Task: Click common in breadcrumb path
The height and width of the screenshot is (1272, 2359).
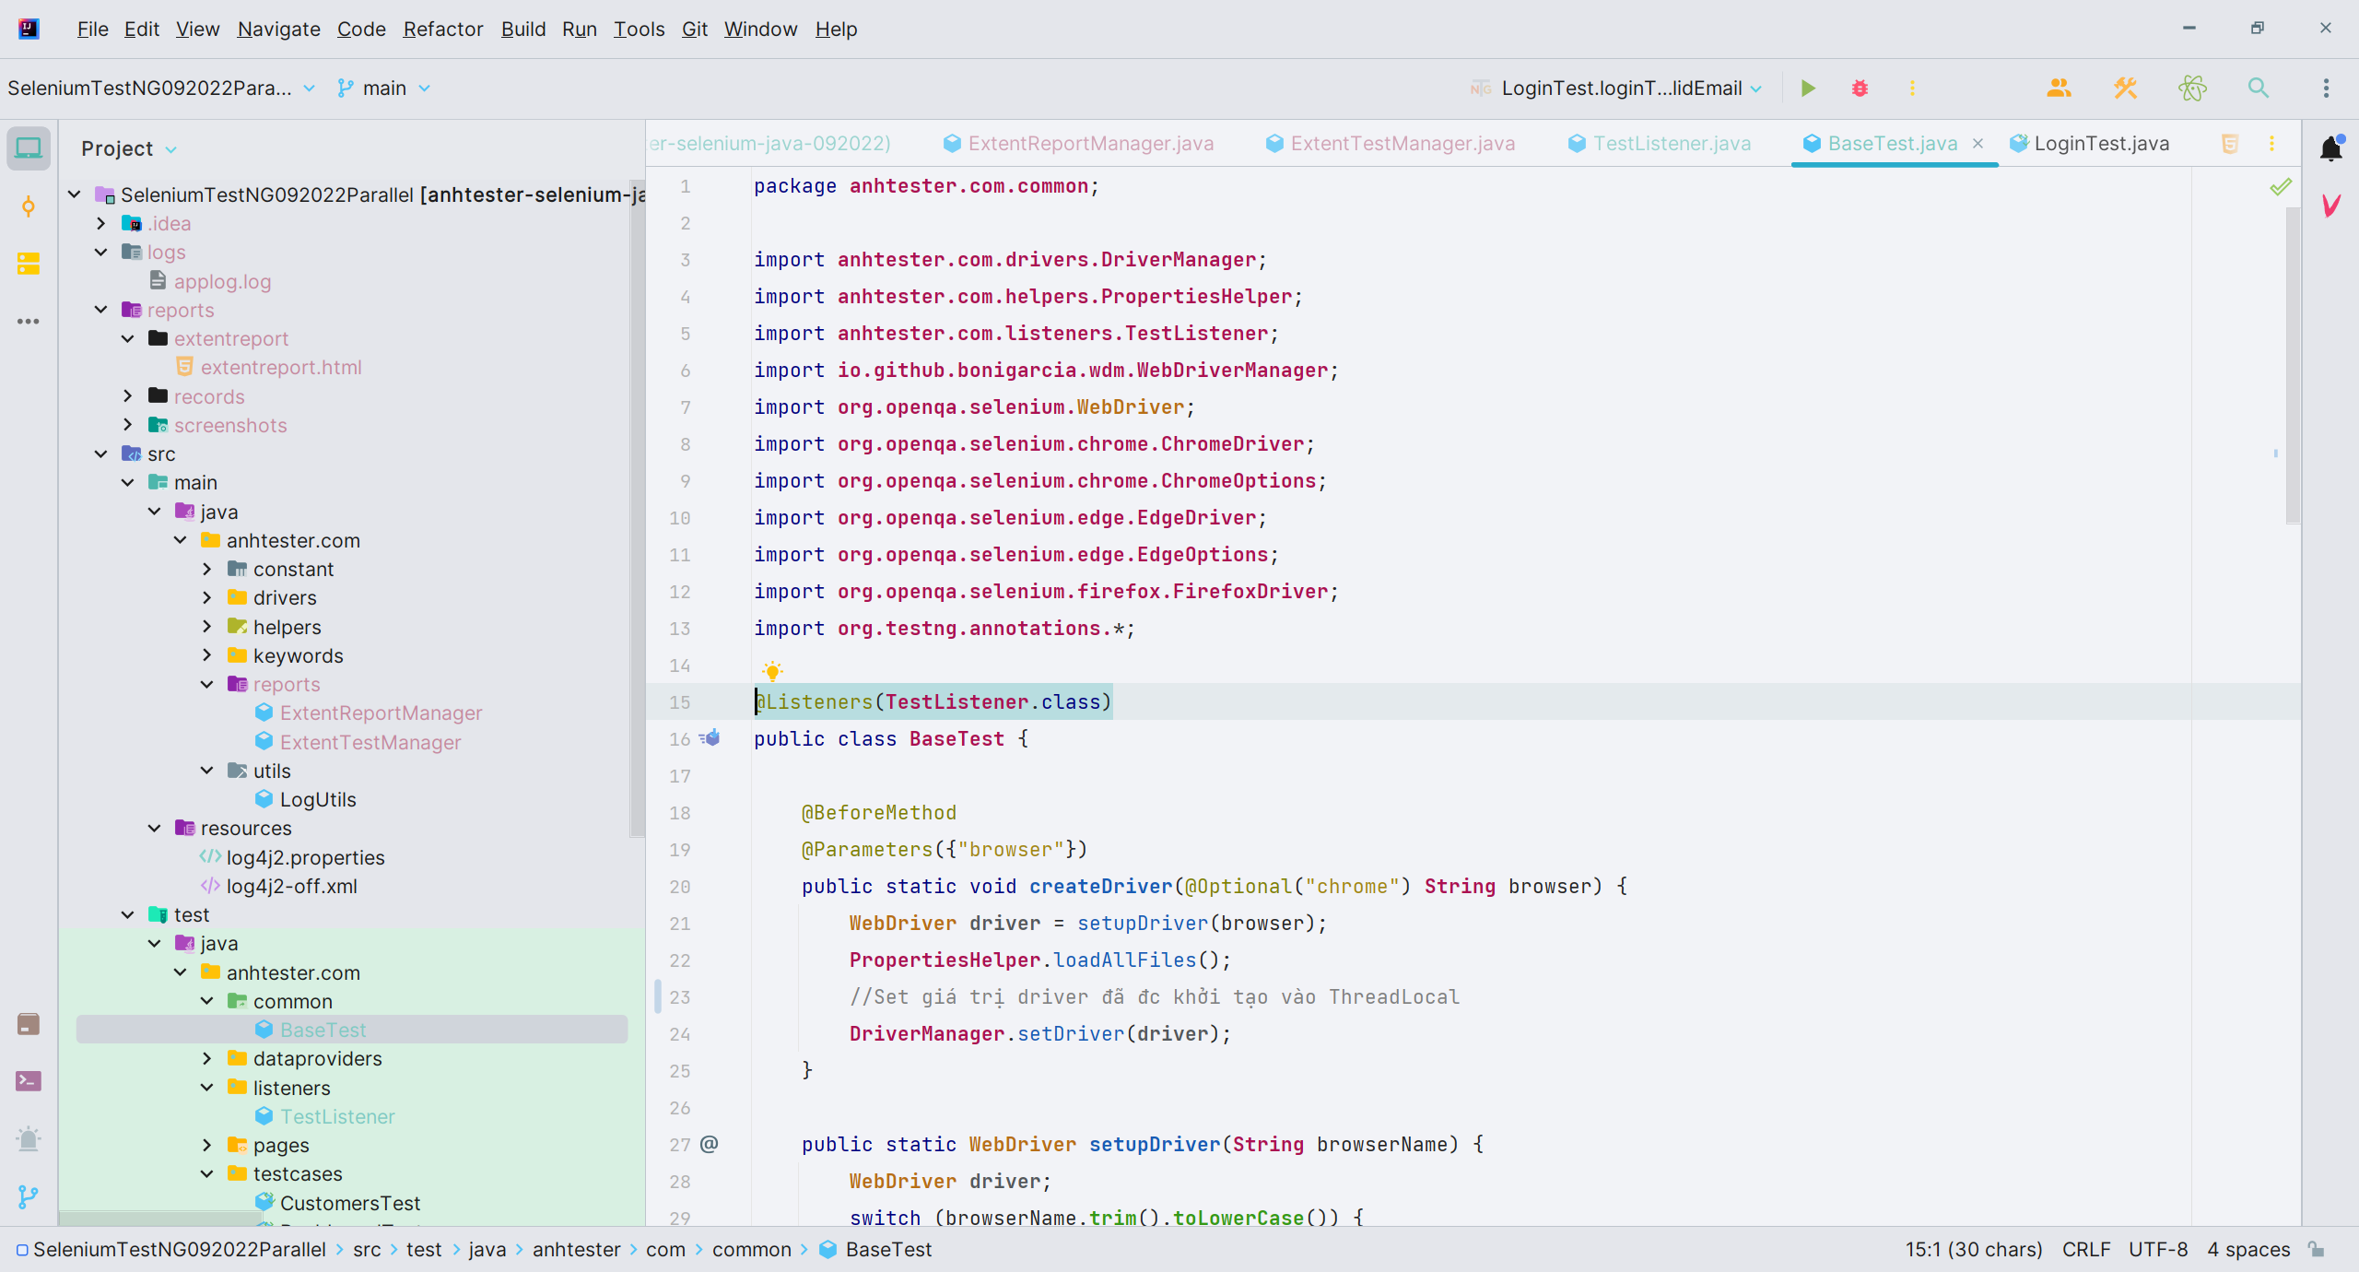Action: pos(751,1250)
